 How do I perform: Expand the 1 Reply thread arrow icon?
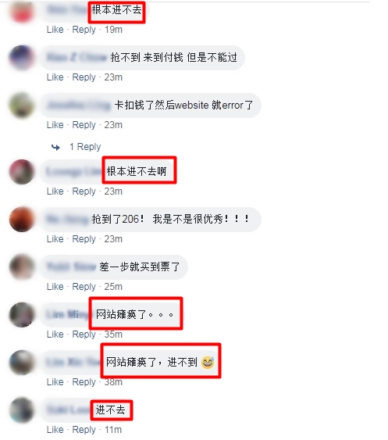click(55, 147)
